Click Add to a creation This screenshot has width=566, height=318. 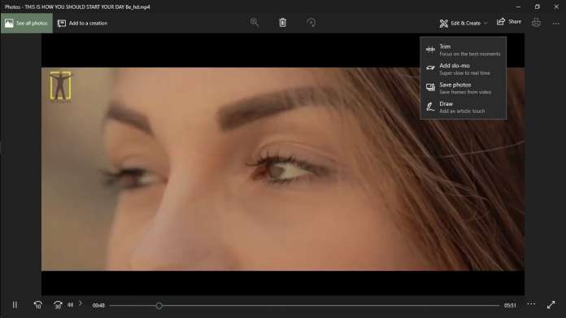(x=83, y=23)
